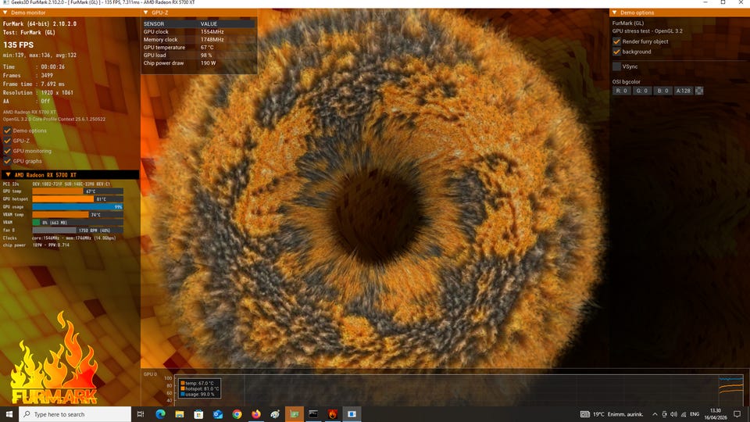The width and height of the screenshot is (750, 422).
Task: Switch to the green GPU card app on the taskbar
Action: click(295, 414)
